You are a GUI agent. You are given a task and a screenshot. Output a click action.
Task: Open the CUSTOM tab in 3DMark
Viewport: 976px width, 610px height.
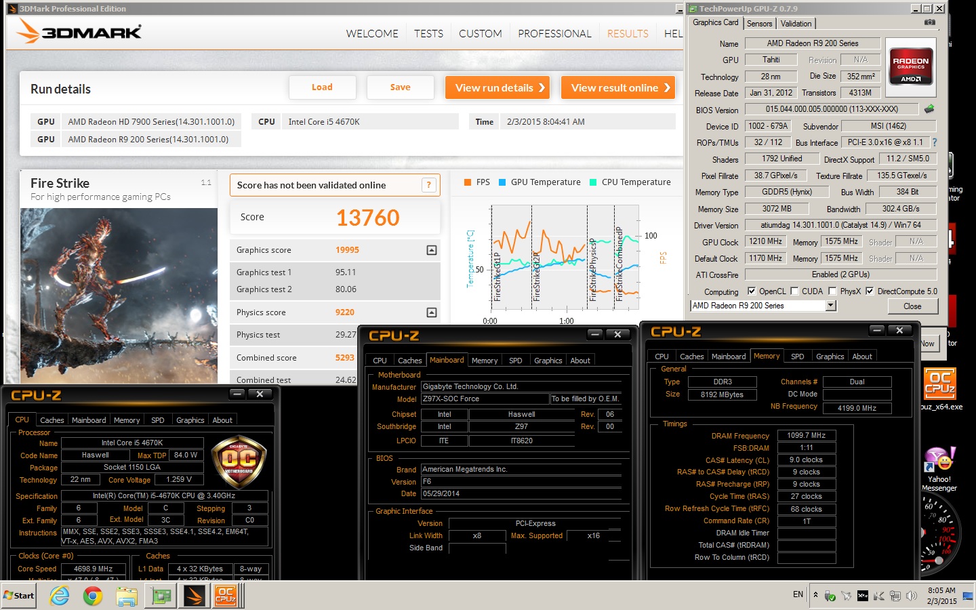(x=481, y=33)
